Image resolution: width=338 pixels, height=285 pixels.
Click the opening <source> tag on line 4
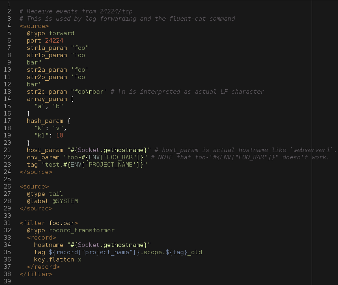[x=34, y=26]
